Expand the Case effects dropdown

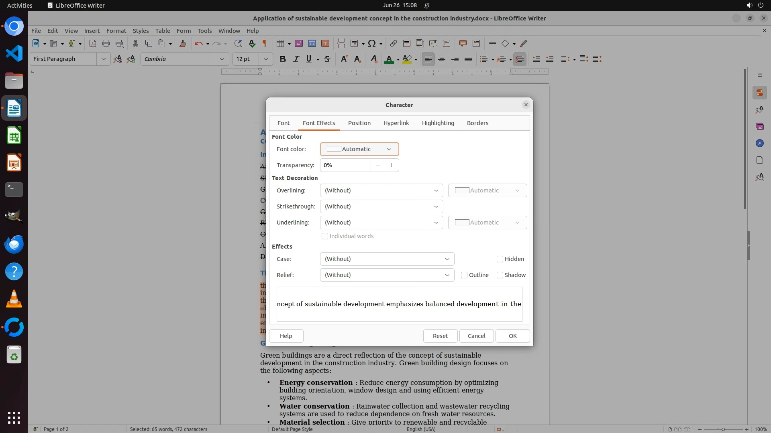387,259
